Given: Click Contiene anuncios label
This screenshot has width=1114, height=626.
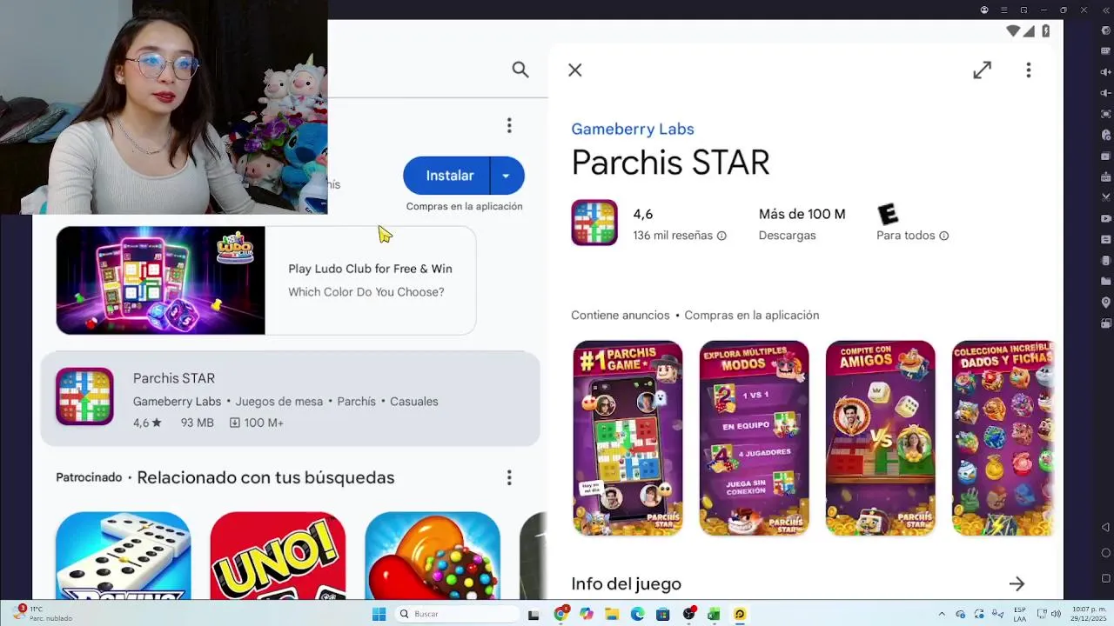Looking at the screenshot, I should tap(620, 316).
